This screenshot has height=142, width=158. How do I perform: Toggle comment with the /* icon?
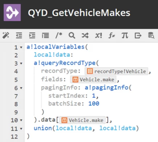pyautogui.click(x=59, y=35)
